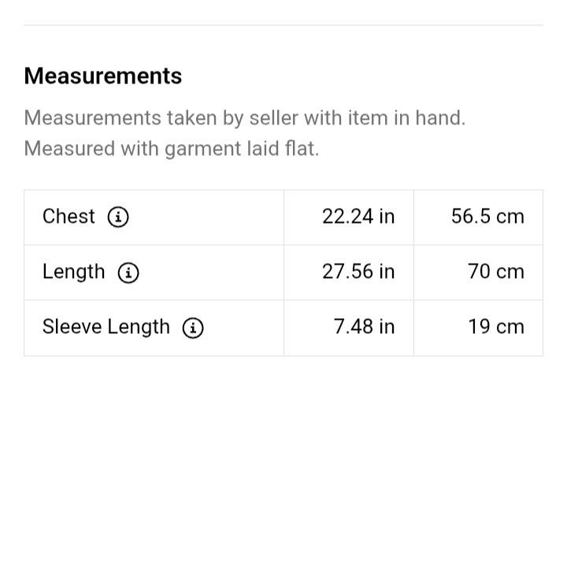This screenshot has width=567, height=567.
Task: Click the horizontal divider line above the heading
Action: [283, 25]
